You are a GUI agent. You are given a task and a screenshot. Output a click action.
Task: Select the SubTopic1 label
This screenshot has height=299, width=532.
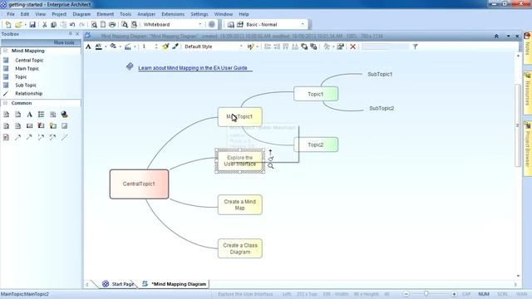pyautogui.click(x=380, y=74)
